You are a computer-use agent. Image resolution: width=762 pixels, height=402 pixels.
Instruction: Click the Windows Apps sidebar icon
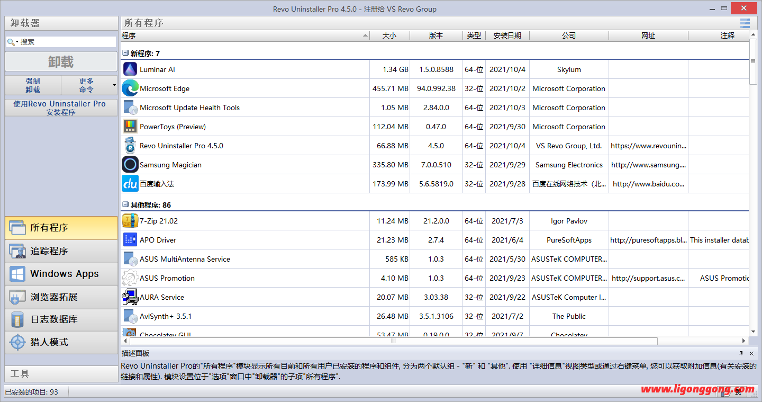(x=17, y=274)
